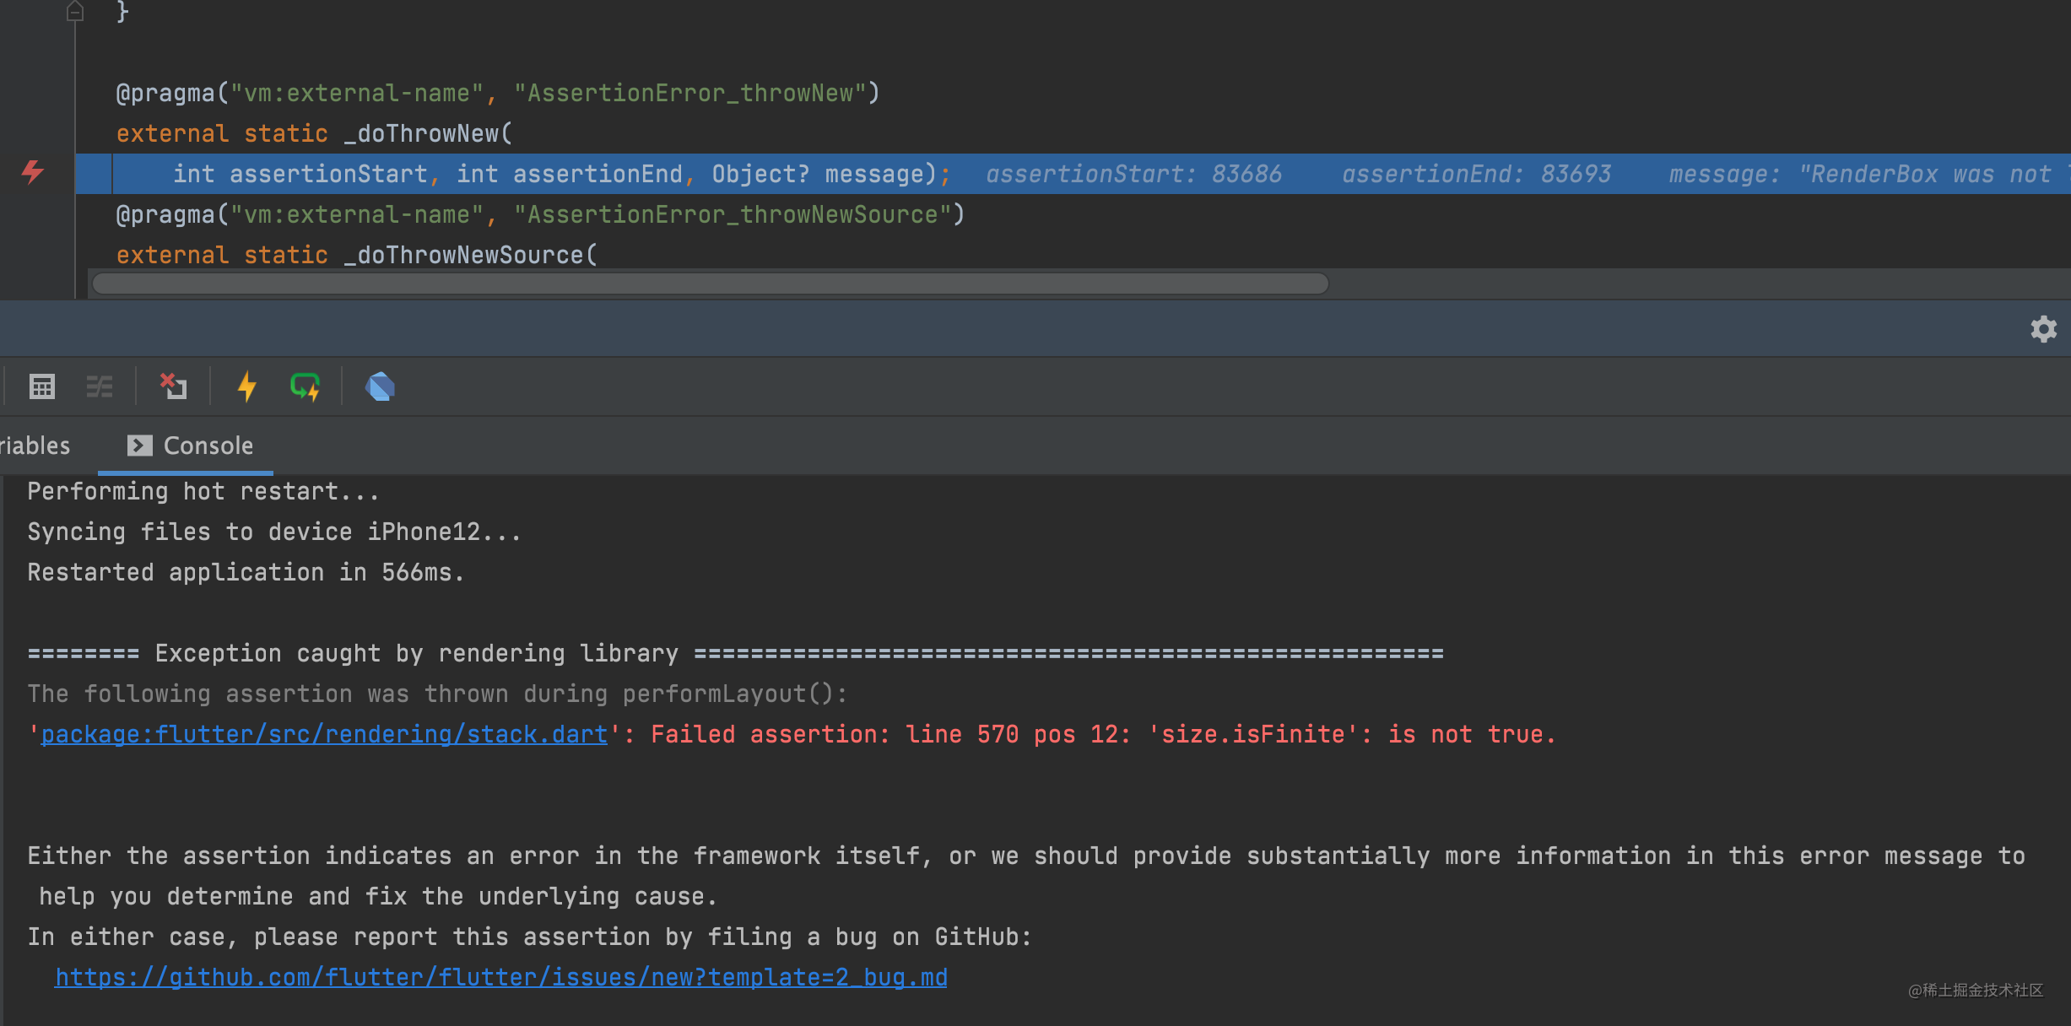Switch to the Variables tab
This screenshot has width=2071, height=1026.
(x=35, y=445)
